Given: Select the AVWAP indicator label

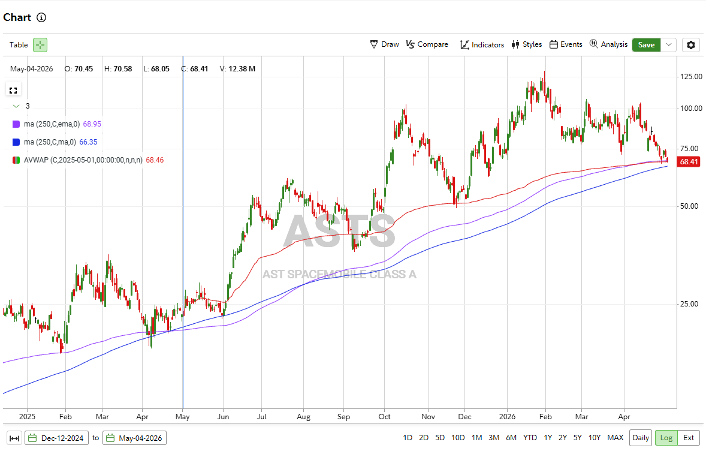Looking at the screenshot, I should (x=83, y=160).
